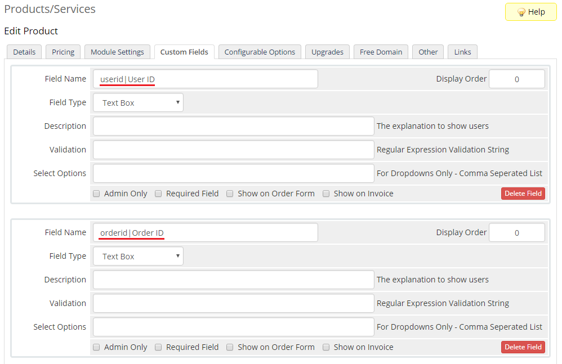The width and height of the screenshot is (562, 364).
Task: Click the Help button with lightbulb icon
Action: click(x=530, y=12)
